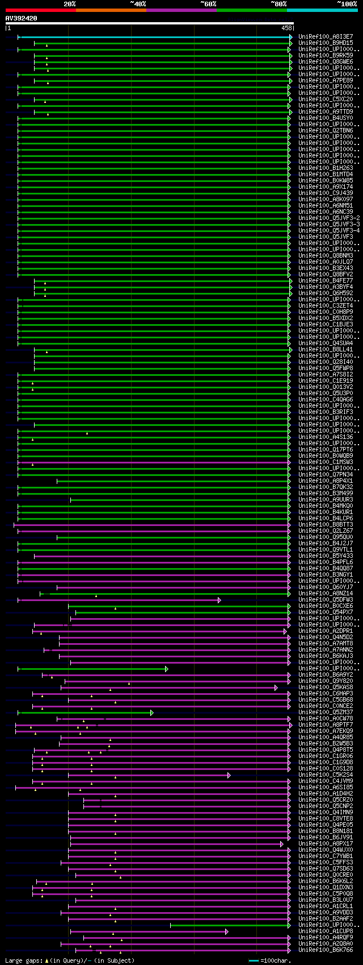The width and height of the screenshot is (363, 965).
Task: Open hit UniRef100_Q8GWE6
Action: coord(326,61)
